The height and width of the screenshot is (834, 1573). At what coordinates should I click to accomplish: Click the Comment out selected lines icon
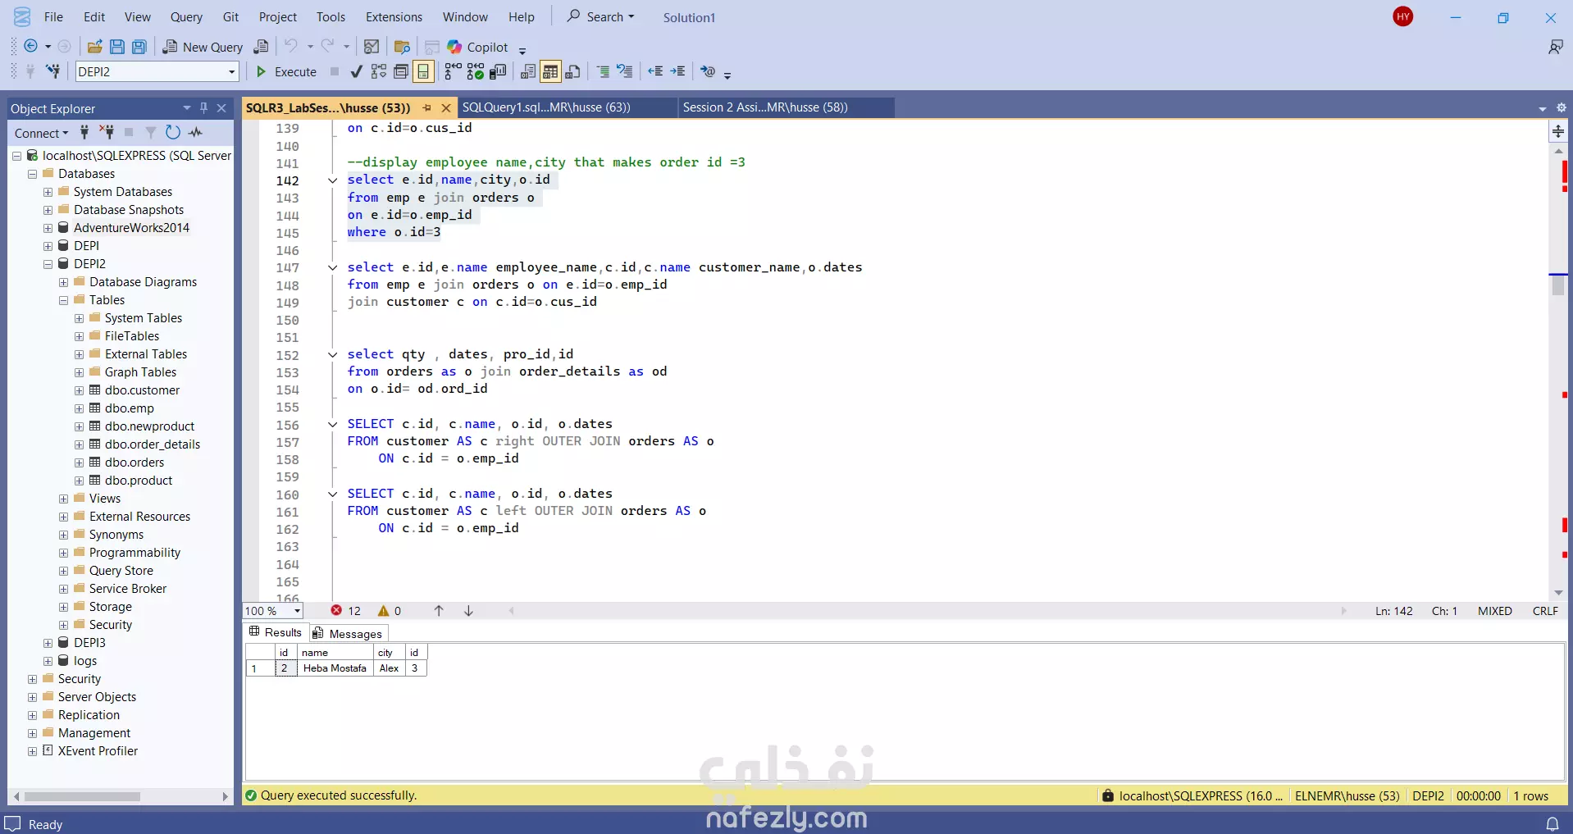pos(603,72)
